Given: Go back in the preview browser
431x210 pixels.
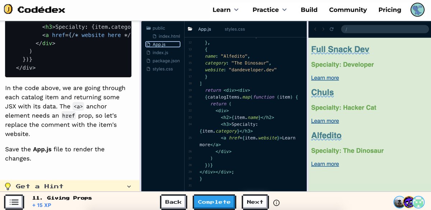Looking at the screenshot, I should coord(315,29).
